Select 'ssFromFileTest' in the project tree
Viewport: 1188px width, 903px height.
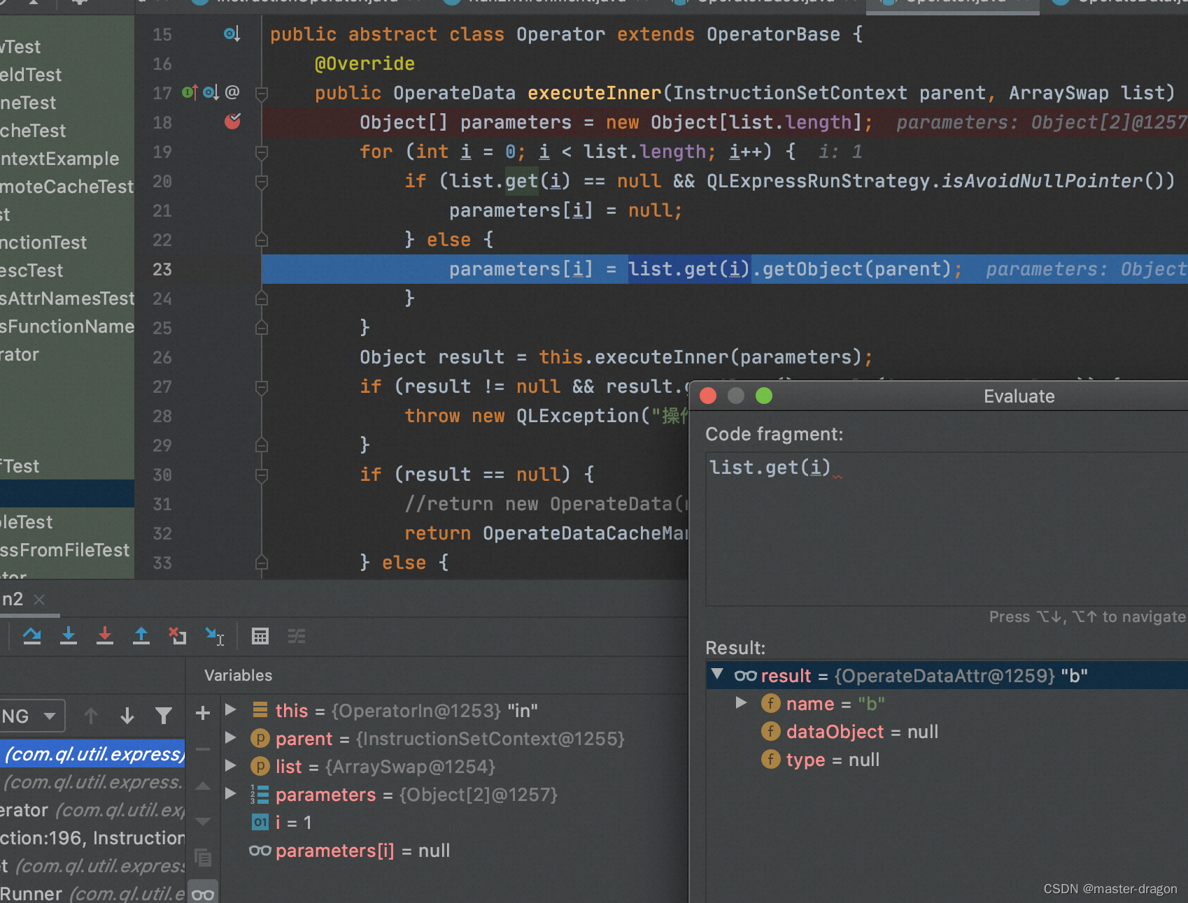click(x=64, y=550)
